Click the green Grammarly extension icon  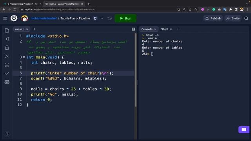pos(214,9)
